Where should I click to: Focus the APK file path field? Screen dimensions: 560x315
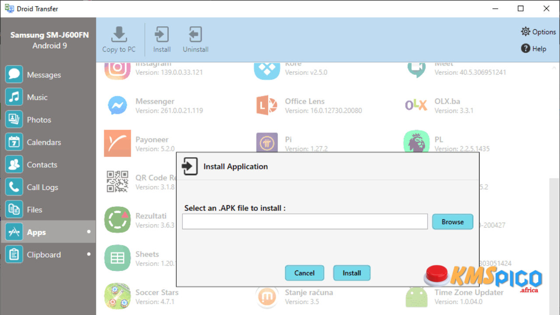[305, 221]
